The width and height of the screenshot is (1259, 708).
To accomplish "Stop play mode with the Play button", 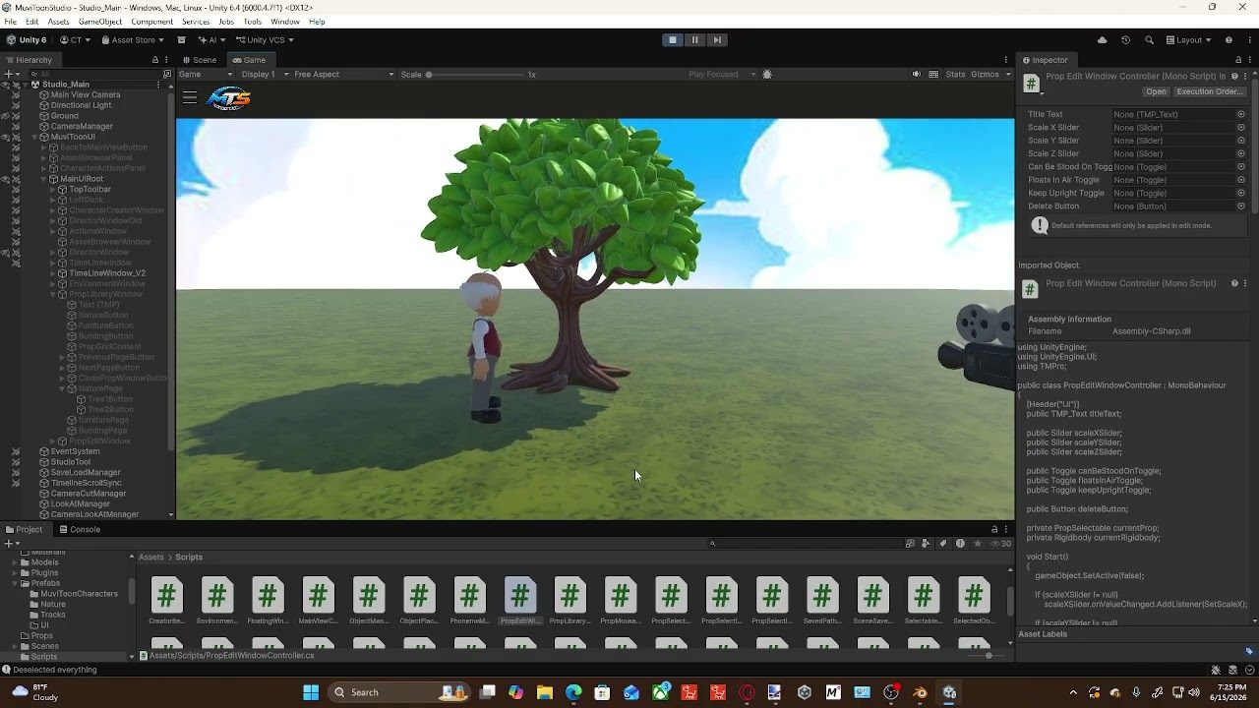I will click(x=672, y=40).
